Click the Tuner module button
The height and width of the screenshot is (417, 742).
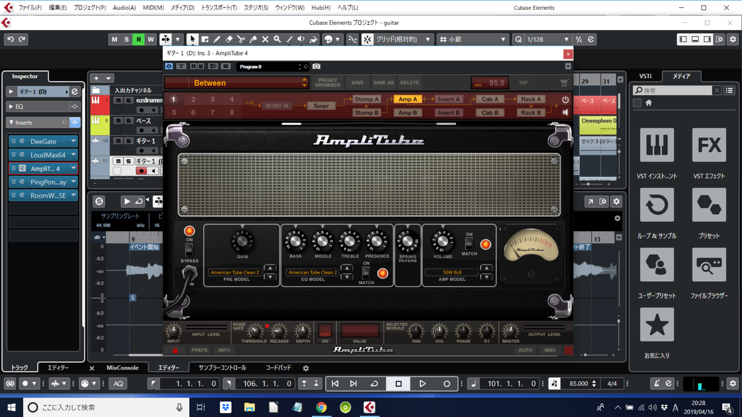click(321, 106)
